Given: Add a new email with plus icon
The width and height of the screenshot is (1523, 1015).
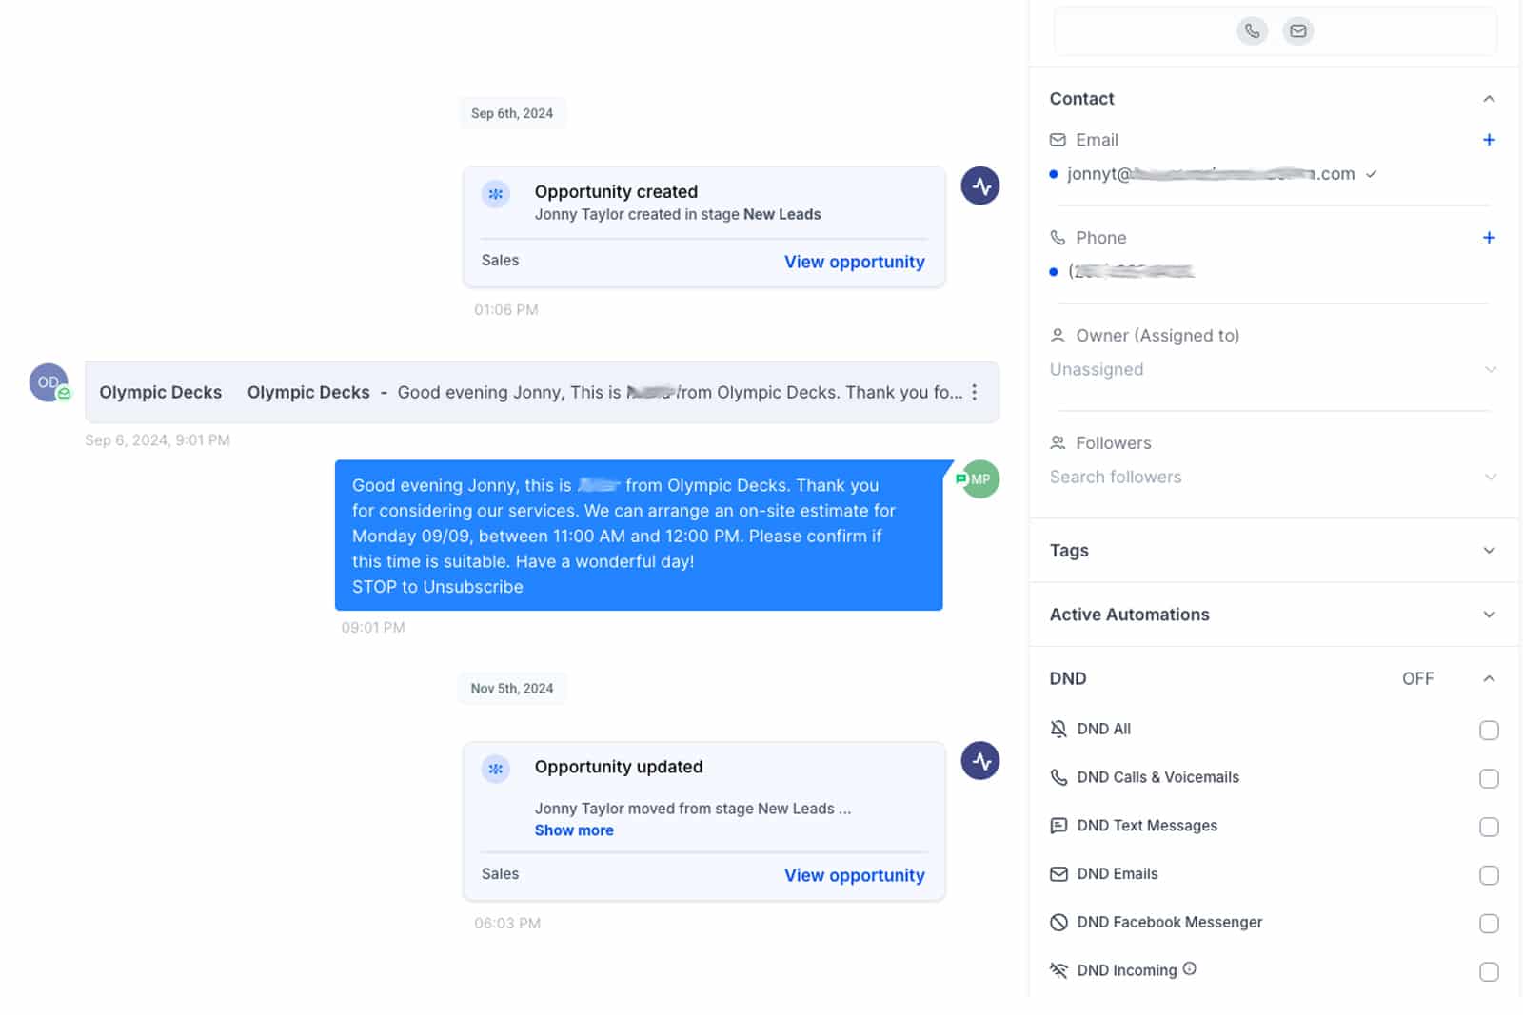Looking at the screenshot, I should pos(1489,140).
